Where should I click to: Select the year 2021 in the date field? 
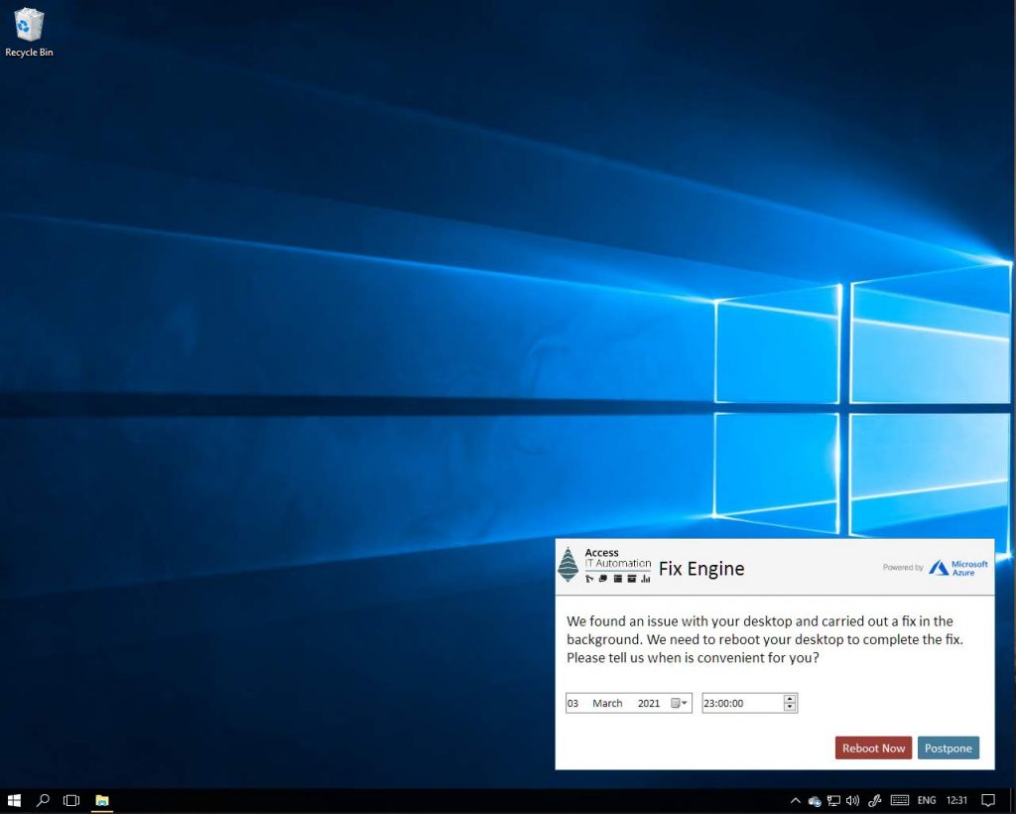[x=649, y=703]
